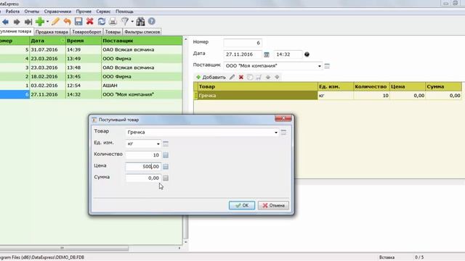Image resolution: width=465 pixels, height=261 pixels.
Task: Undo changes with orange arrow icon
Action: pyautogui.click(x=68, y=22)
